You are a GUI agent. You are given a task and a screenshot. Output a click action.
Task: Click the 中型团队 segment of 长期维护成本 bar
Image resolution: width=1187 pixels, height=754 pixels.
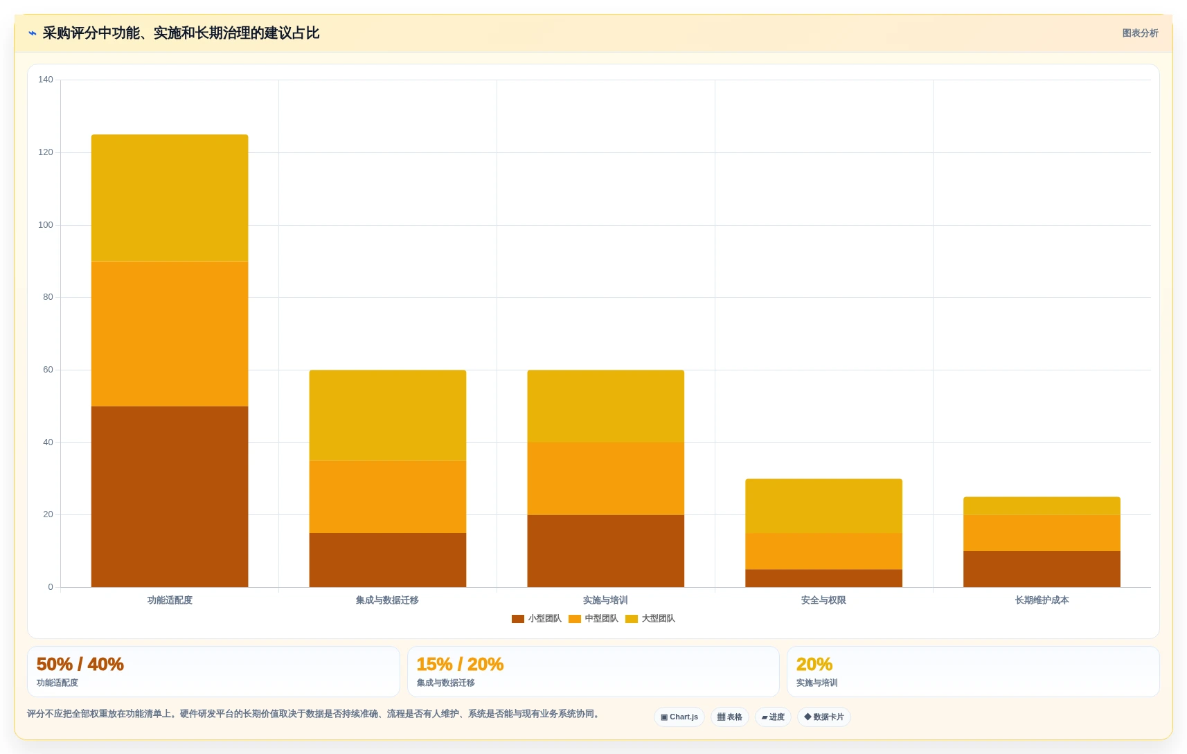pyautogui.click(x=1042, y=533)
